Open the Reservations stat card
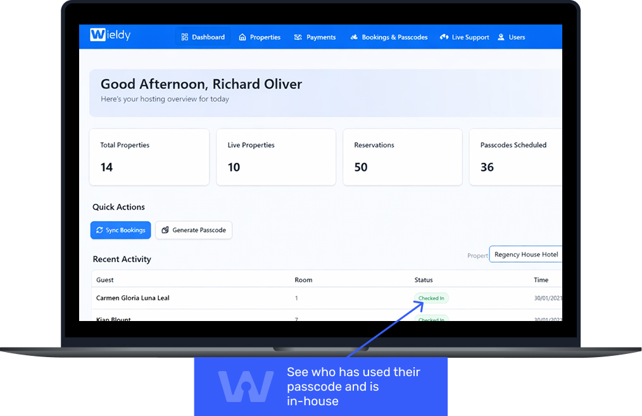642x416 pixels. click(x=402, y=157)
